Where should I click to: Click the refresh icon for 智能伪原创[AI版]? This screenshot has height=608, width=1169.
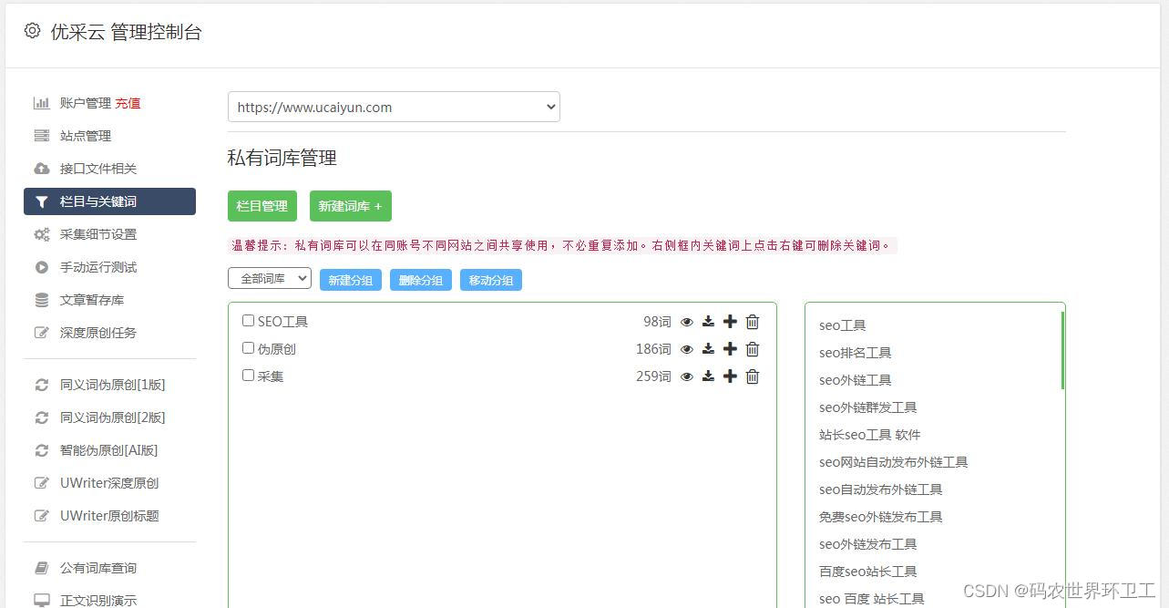pyautogui.click(x=42, y=450)
